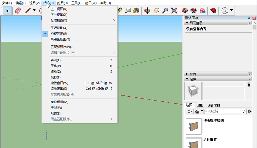
Task: Open the 3D Warehouse icon
Action: (x=185, y=11)
